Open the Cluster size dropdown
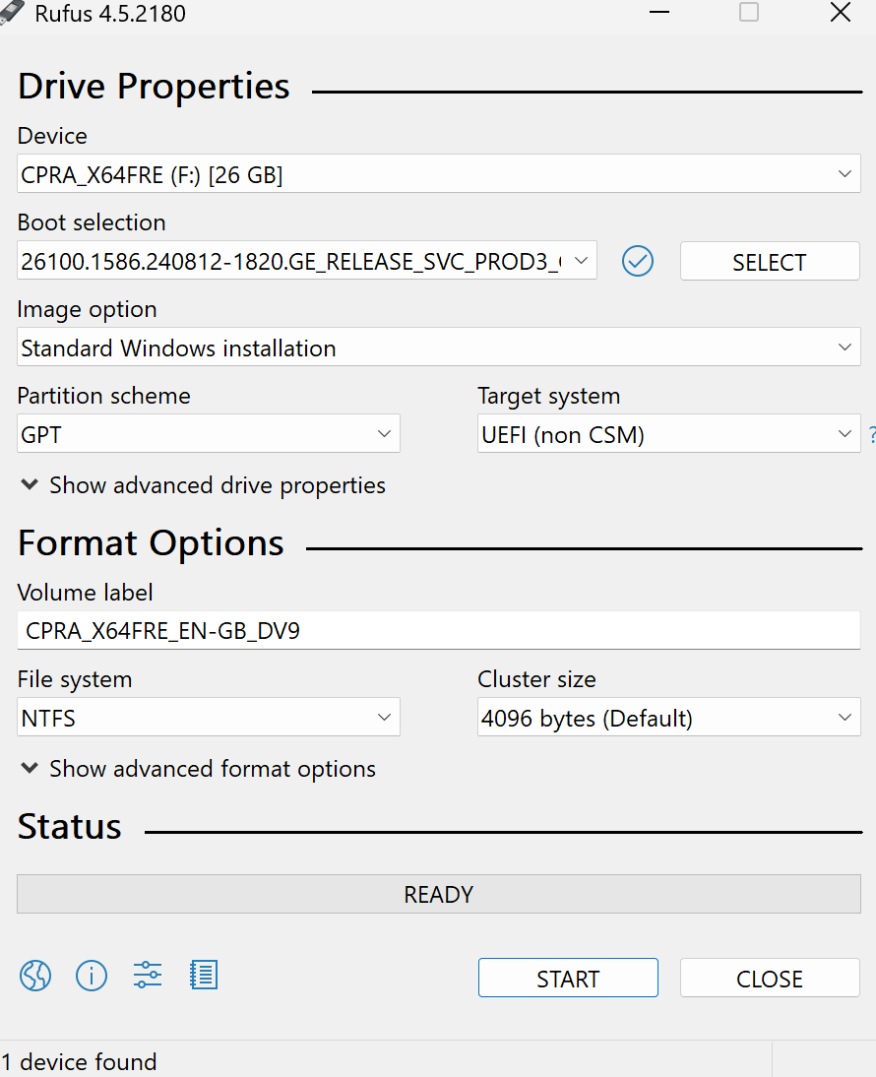Viewport: 876px width, 1077px height. click(668, 717)
